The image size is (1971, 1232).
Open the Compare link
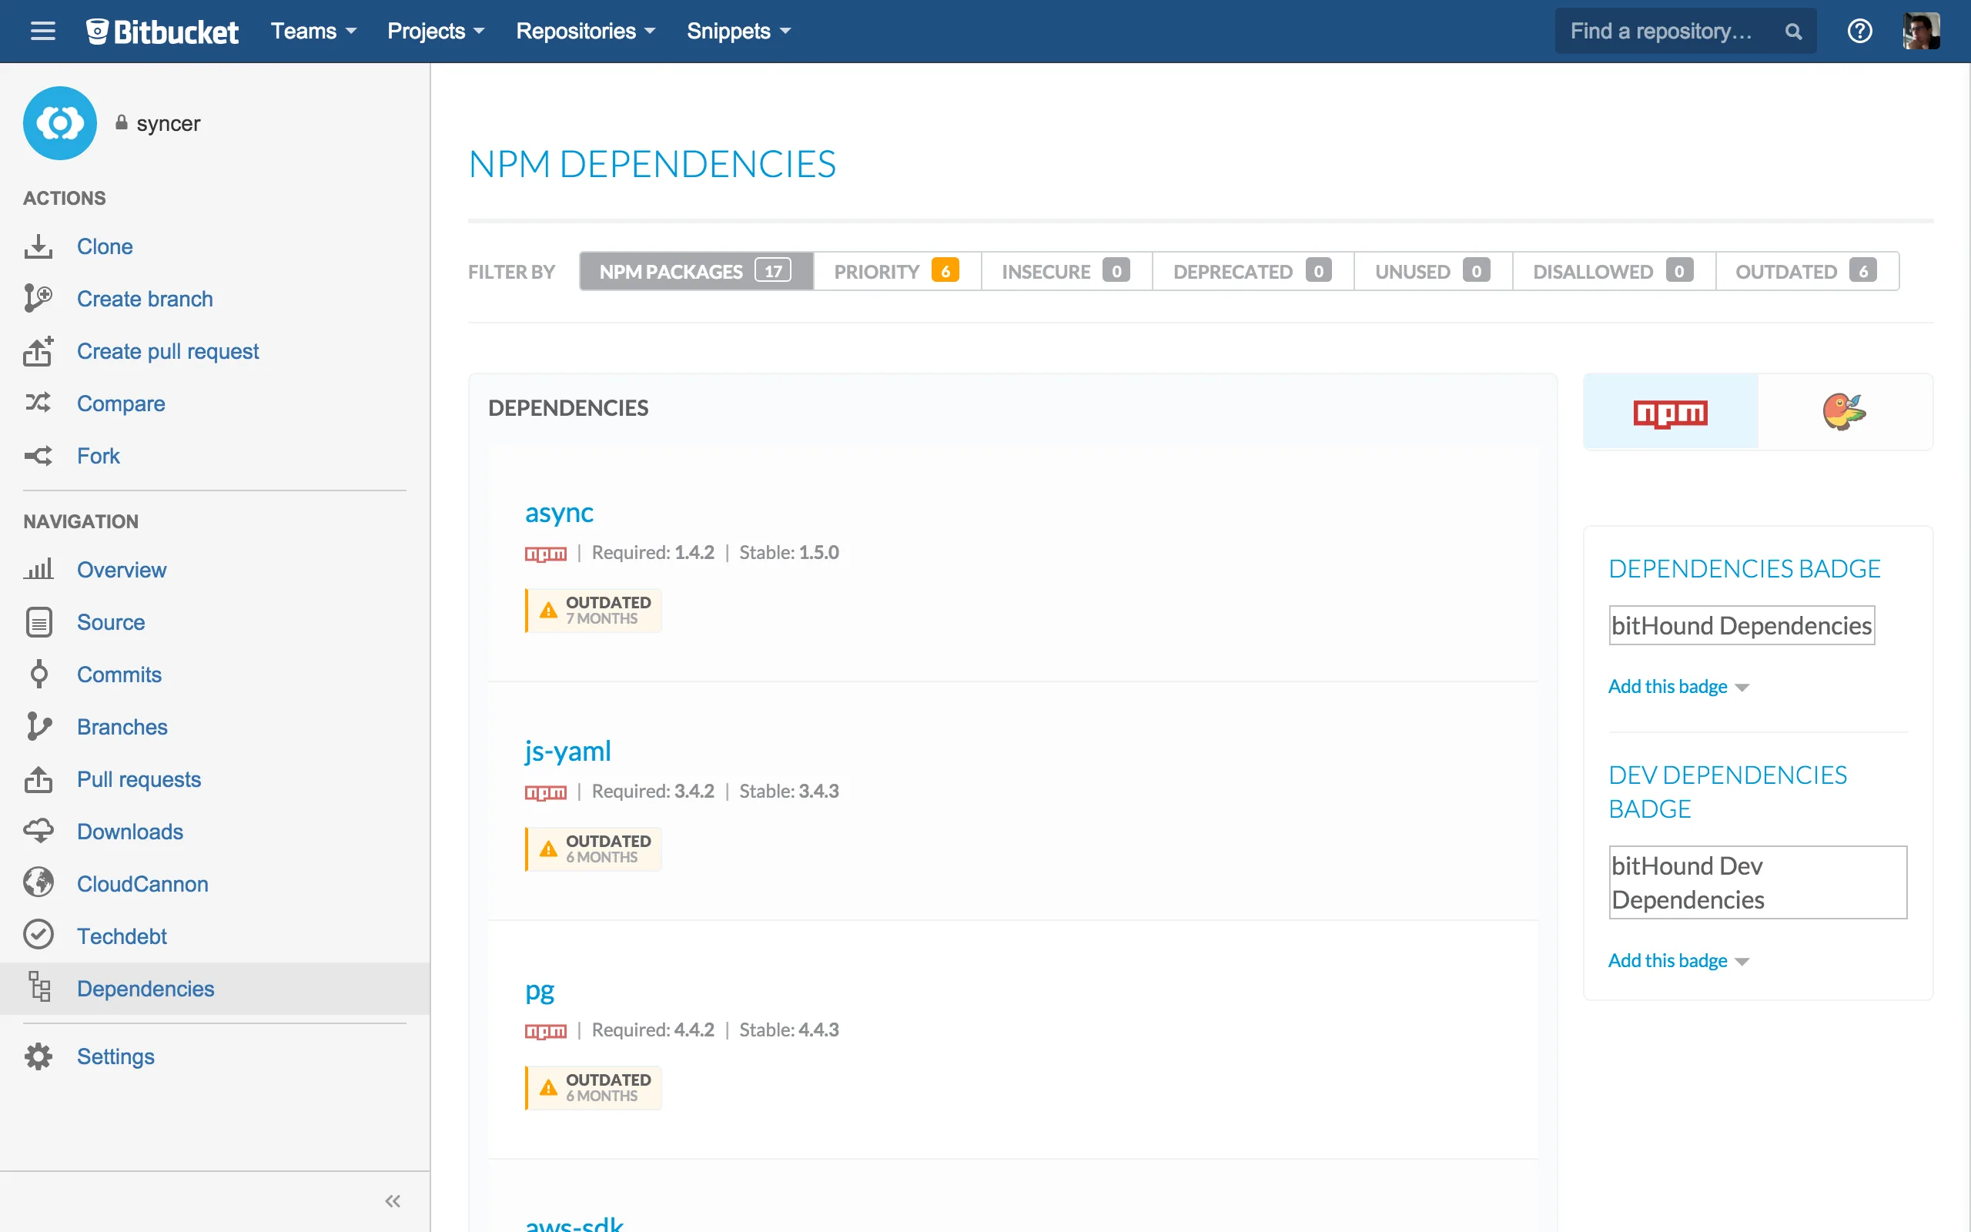(x=122, y=403)
